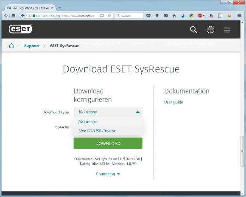This screenshot has width=246, height=197.
Task: Click the blue flame extension icon
Action: pyautogui.click(x=183, y=16)
